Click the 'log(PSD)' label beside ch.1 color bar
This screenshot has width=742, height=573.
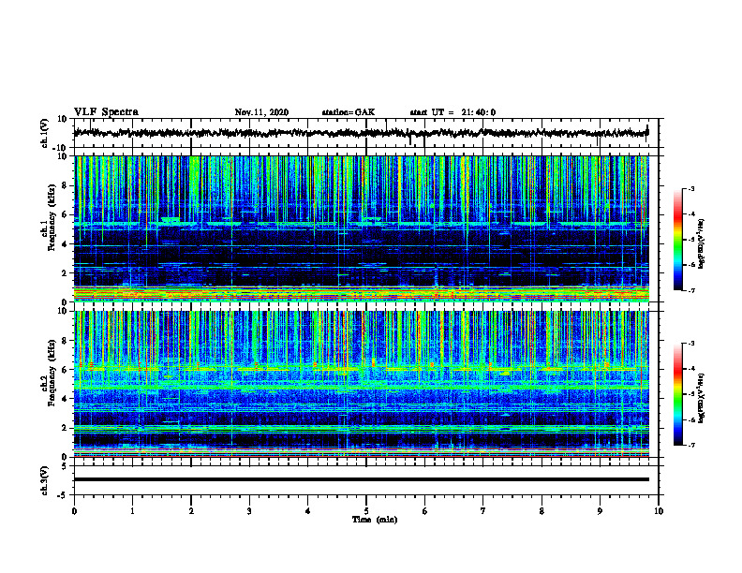(702, 243)
